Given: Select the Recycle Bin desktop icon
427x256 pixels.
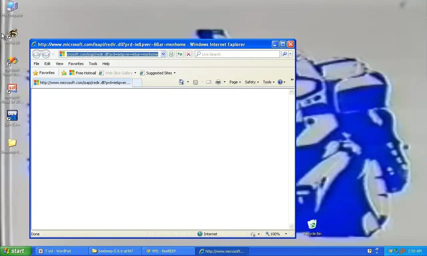Looking at the screenshot, I should [312, 228].
